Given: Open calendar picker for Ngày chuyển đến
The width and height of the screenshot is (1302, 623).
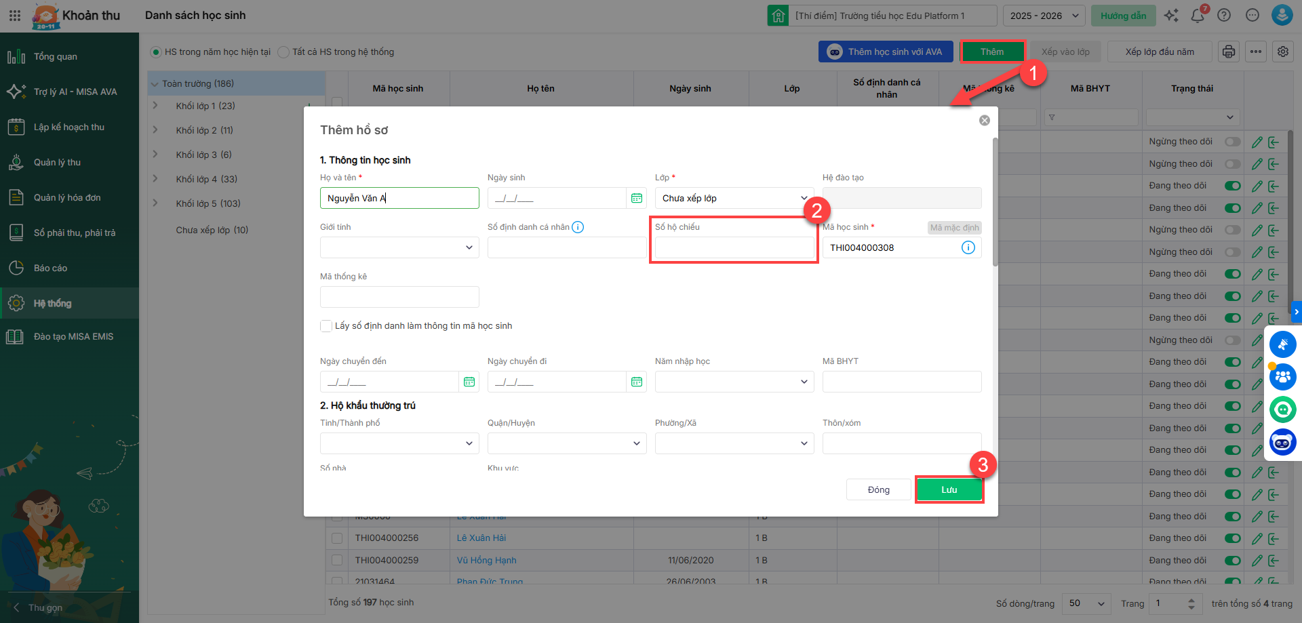Looking at the screenshot, I should (x=469, y=382).
